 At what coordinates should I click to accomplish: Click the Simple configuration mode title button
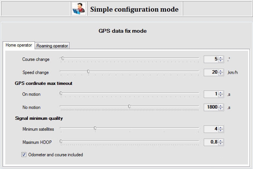tap(134, 9)
